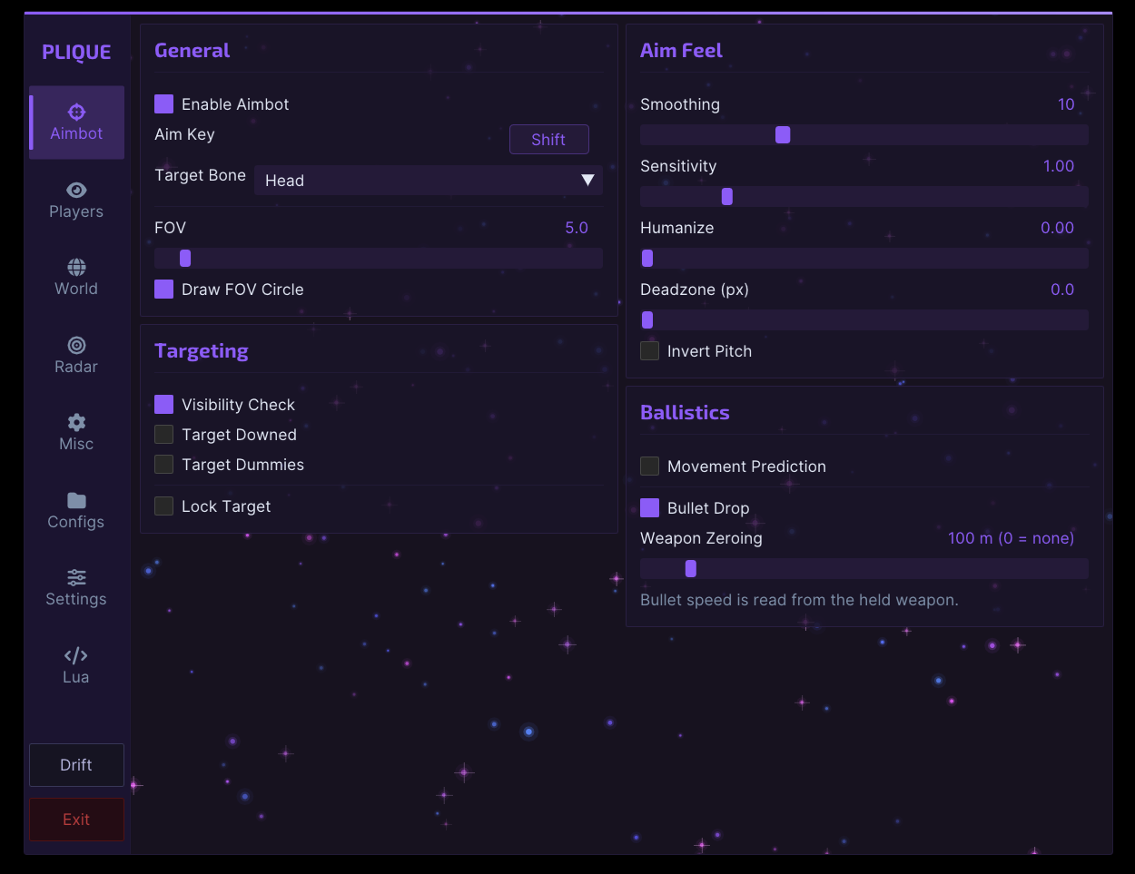This screenshot has width=1135, height=874.
Task: Click the FOV value 5.0
Action: (x=577, y=228)
